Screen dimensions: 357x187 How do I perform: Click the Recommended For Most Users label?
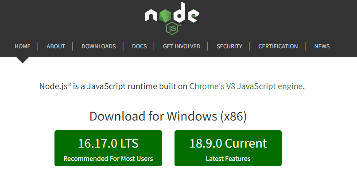point(108,159)
